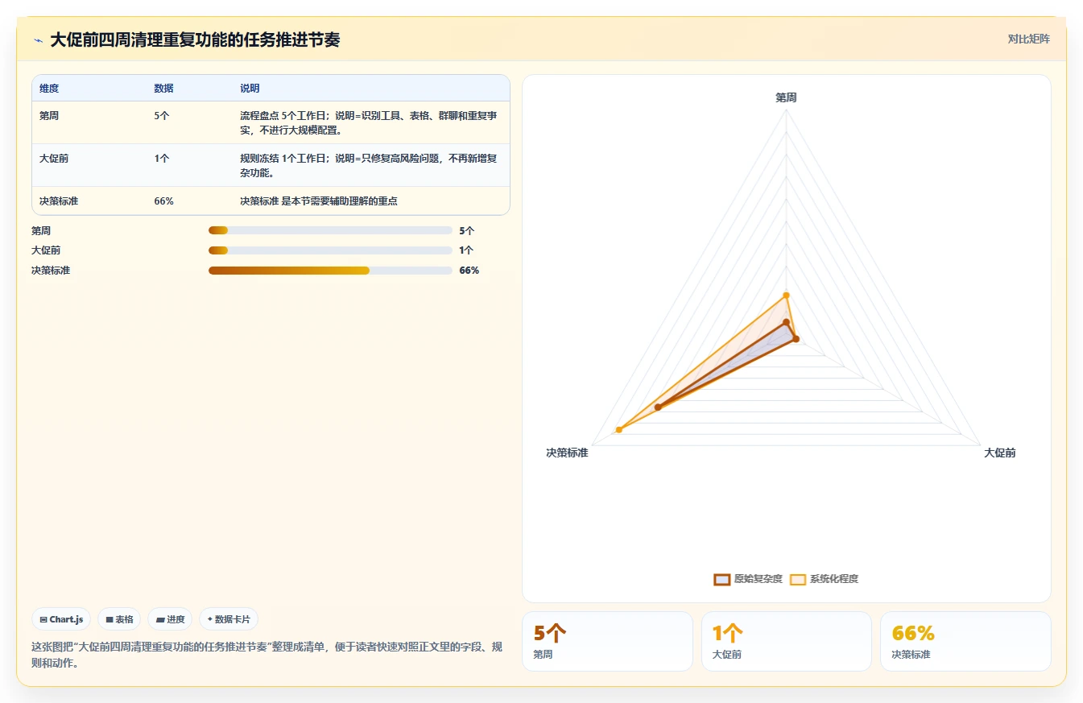Click the caption paragraph starting 这张图把

[x=267, y=655]
